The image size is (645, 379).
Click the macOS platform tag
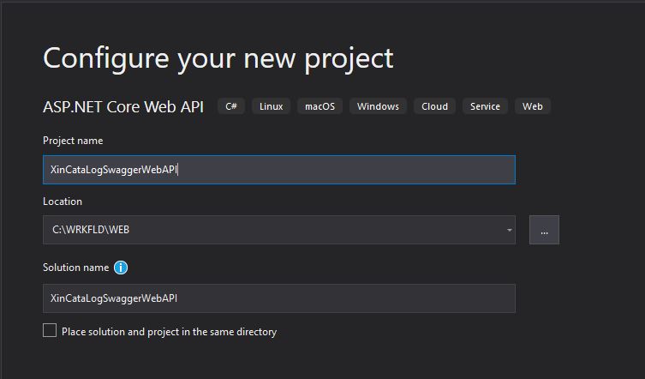[x=320, y=106]
